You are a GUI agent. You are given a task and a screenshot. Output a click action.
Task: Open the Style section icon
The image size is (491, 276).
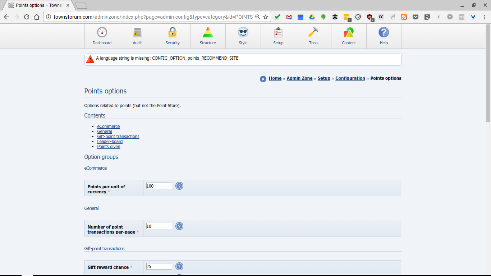coord(243,36)
